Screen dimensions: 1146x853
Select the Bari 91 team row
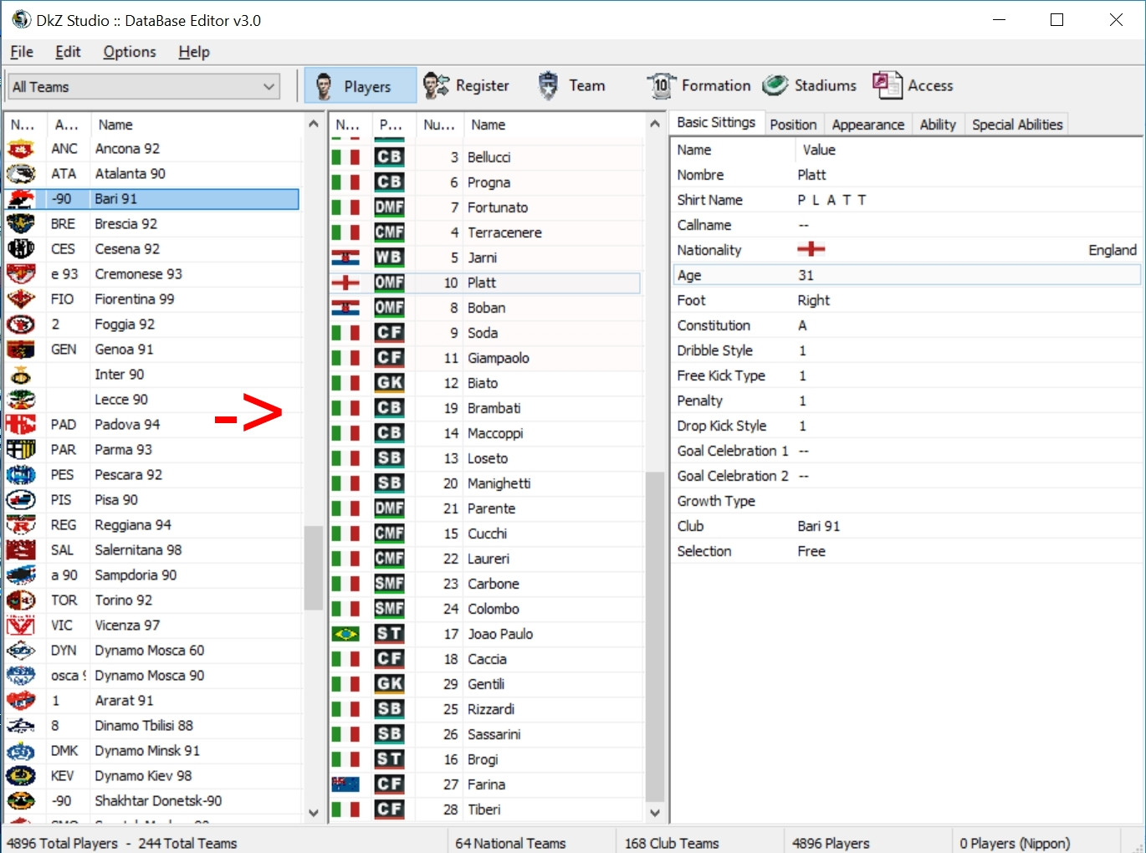pyautogui.click(x=151, y=199)
